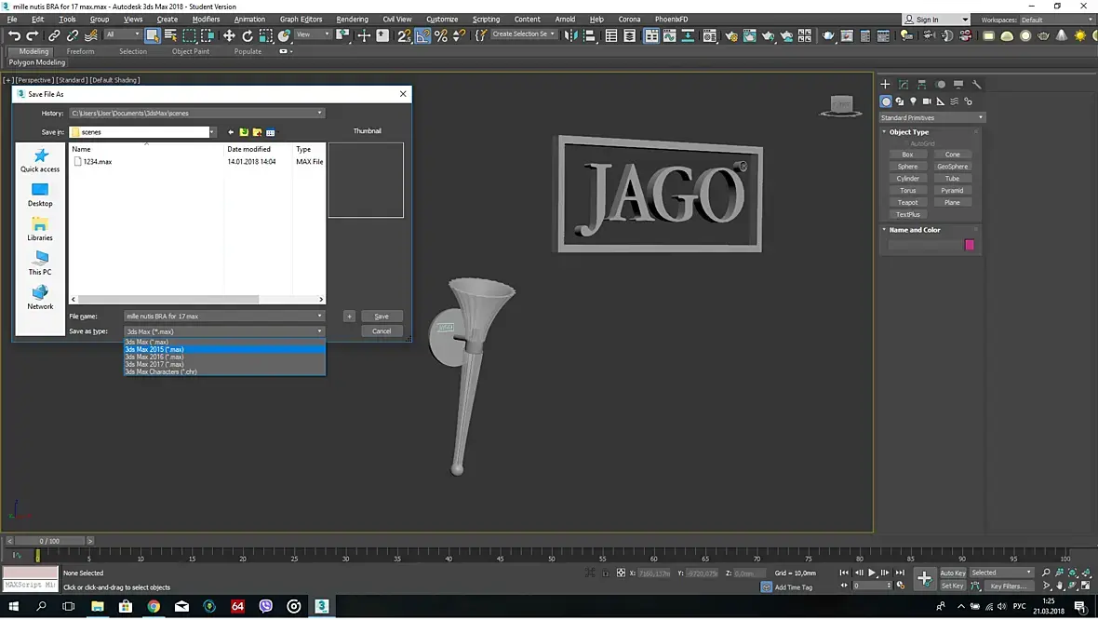Screen dimensions: 1098x620
Task: Choose the Select and Scale tool
Action: [x=265, y=35]
